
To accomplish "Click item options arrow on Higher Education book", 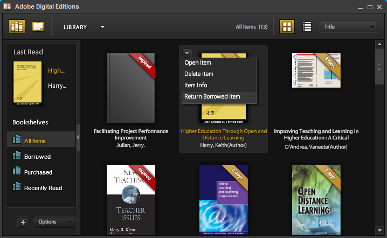I will (187, 53).
